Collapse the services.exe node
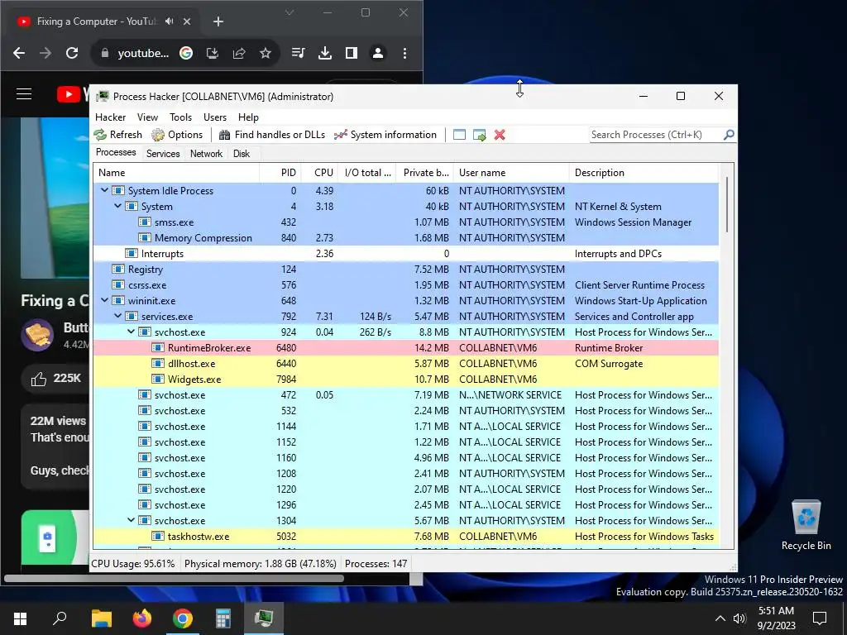This screenshot has width=847, height=635. coord(117,316)
